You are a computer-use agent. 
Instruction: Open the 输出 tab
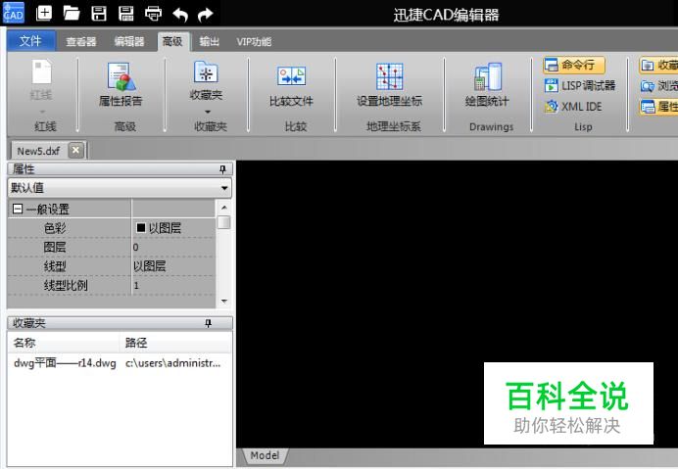[x=210, y=42]
